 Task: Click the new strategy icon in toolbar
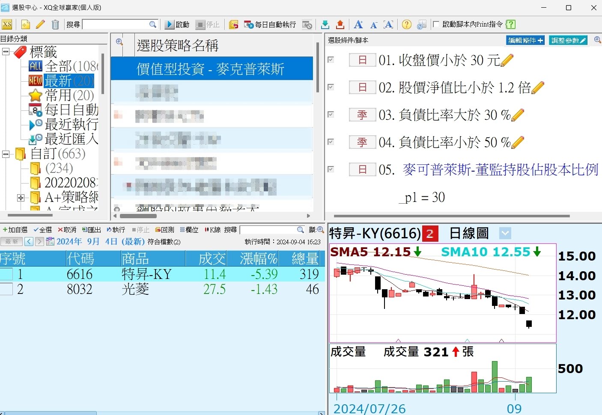pyautogui.click(x=25, y=24)
